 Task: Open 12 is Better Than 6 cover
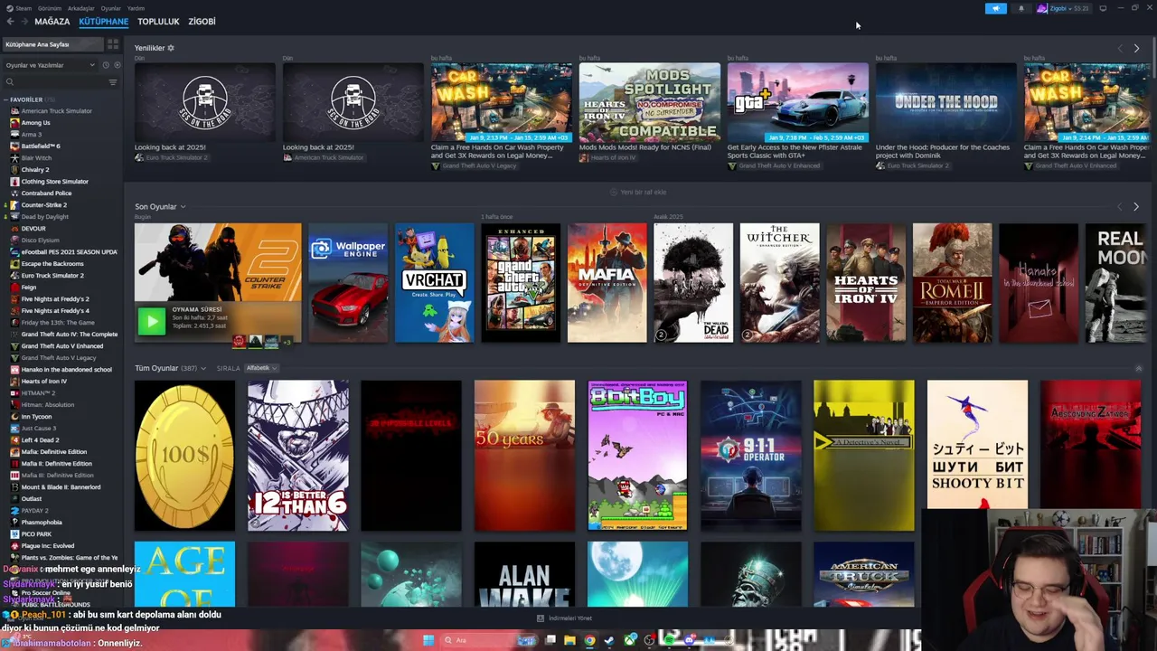point(298,456)
